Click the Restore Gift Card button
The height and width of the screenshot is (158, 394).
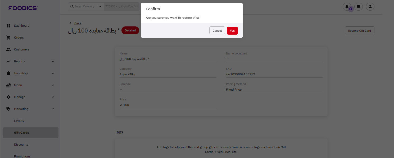click(359, 31)
